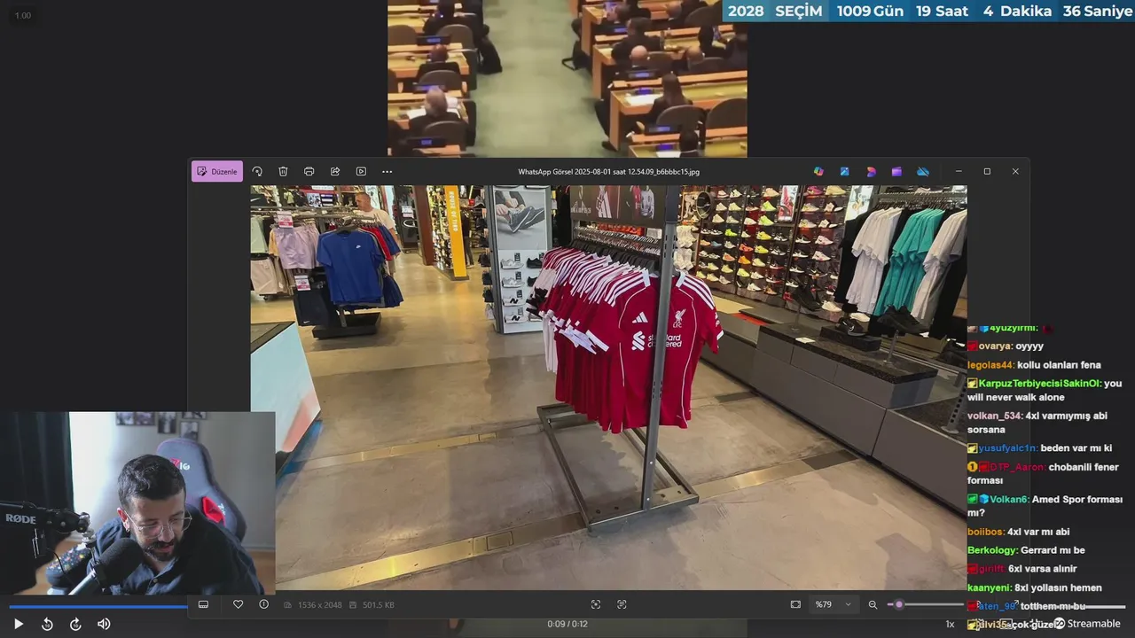Click the webcam overlay of the streamer
1135x638 pixels.
(x=137, y=502)
